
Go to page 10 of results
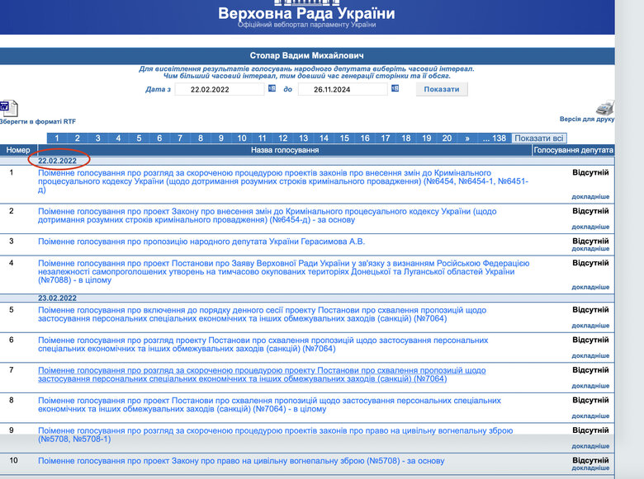click(x=241, y=139)
